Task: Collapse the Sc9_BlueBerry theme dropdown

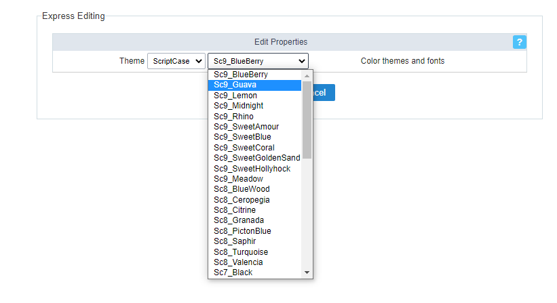Action: (258, 61)
